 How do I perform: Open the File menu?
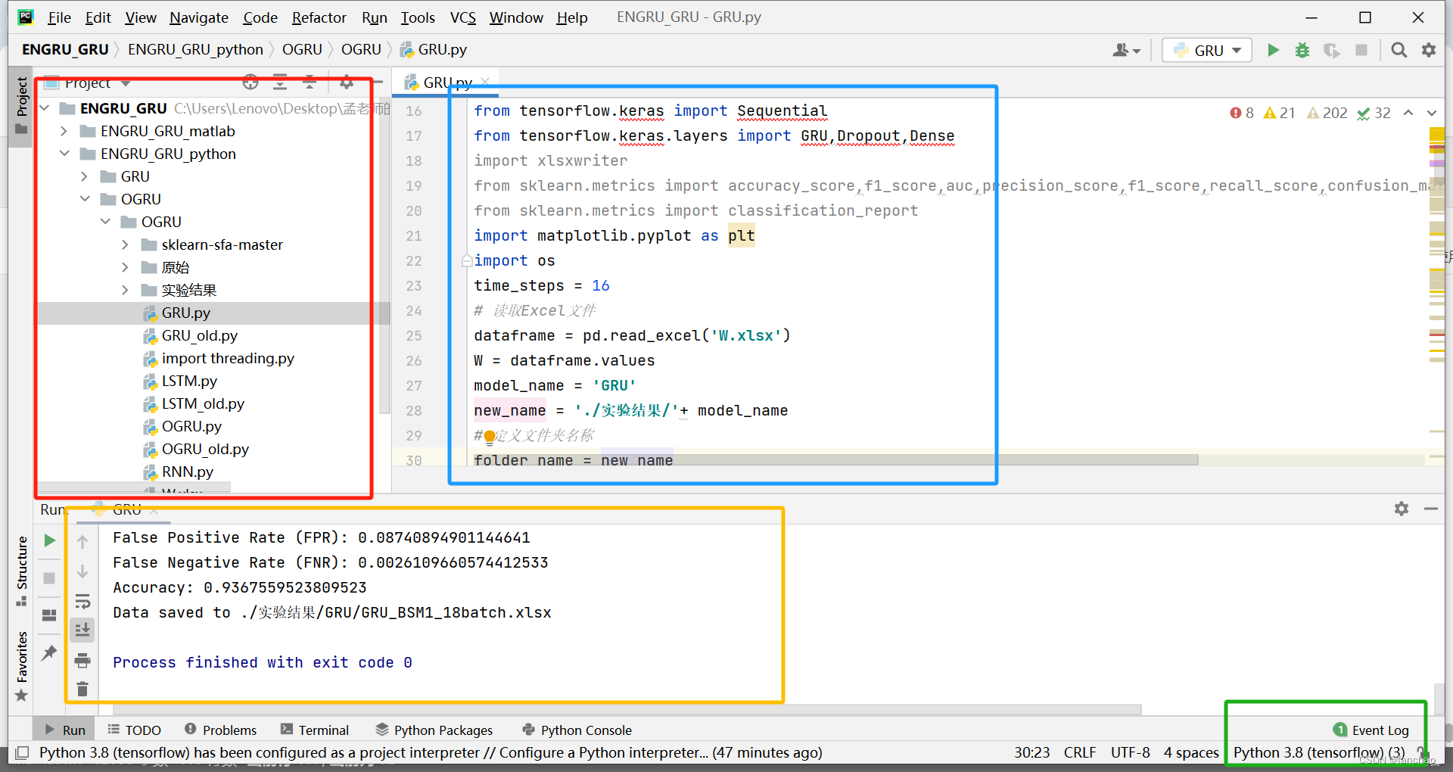59,17
